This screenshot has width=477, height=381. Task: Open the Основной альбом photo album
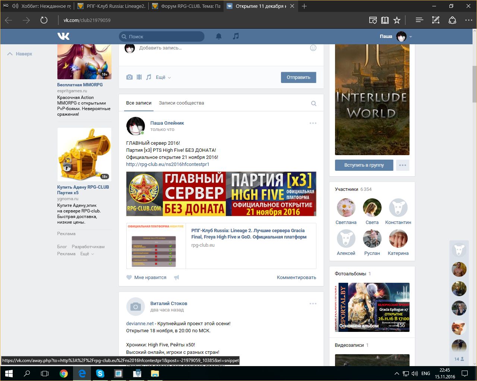372,307
